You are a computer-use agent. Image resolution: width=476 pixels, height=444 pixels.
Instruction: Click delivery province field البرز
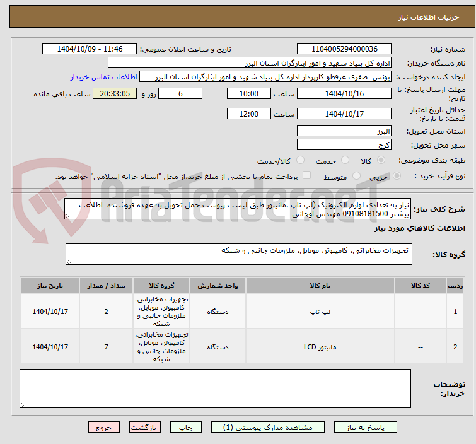tap(344, 131)
